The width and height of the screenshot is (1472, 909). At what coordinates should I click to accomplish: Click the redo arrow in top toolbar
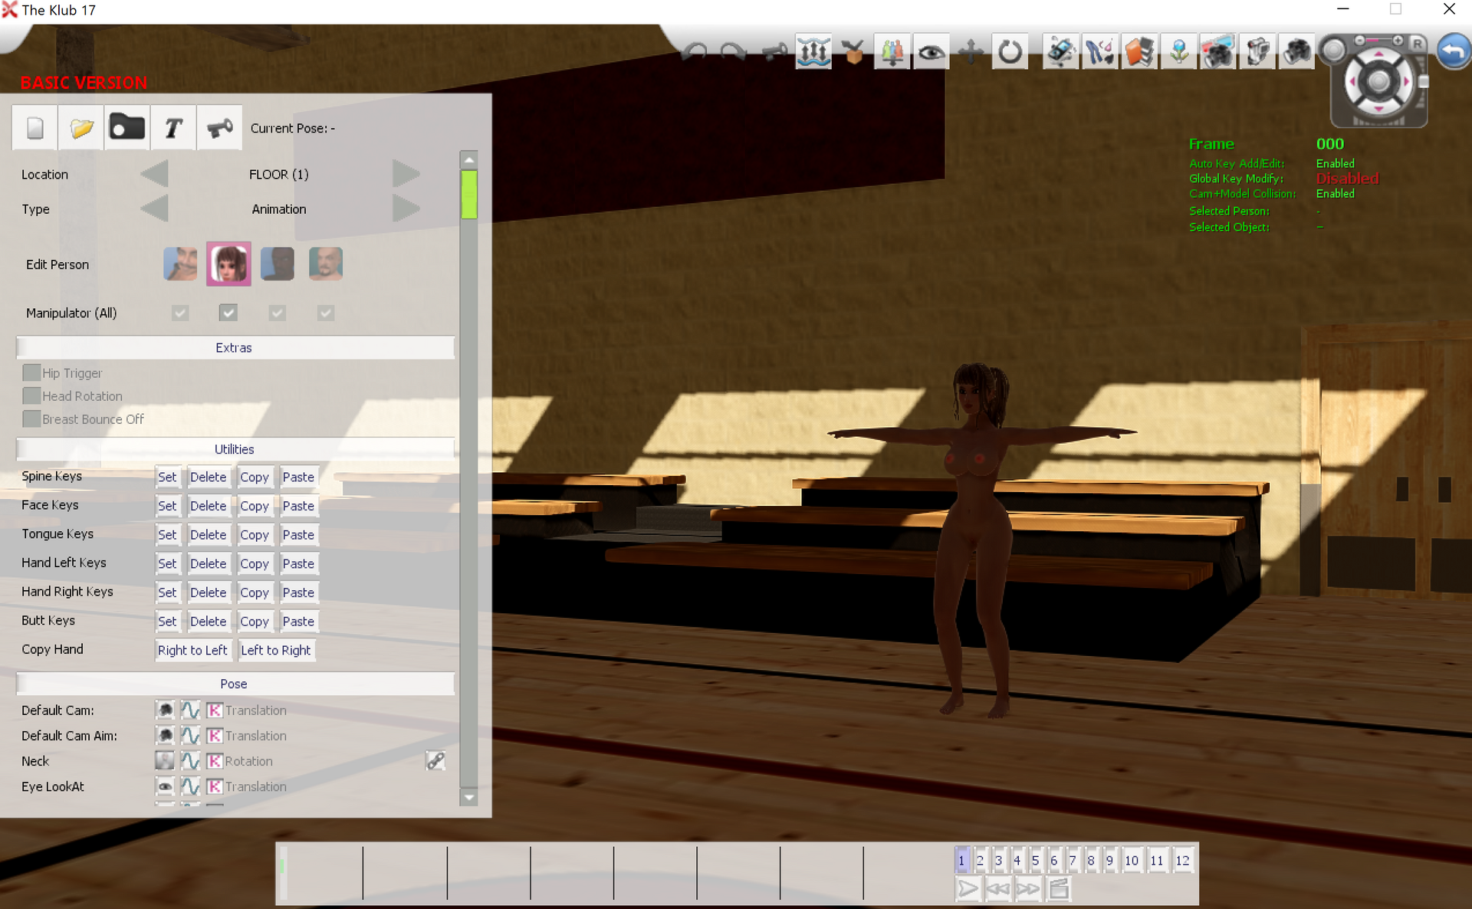733,52
